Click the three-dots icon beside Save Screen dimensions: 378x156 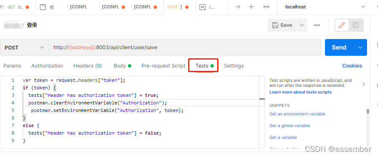(317, 25)
